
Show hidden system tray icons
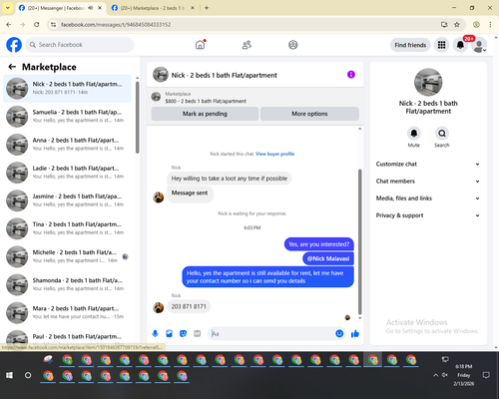(x=435, y=375)
